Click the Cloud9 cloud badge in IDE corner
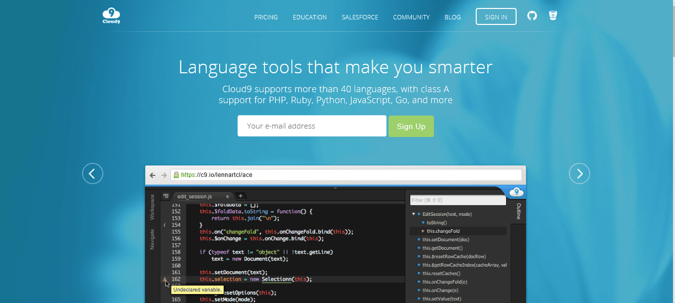 pos(517,192)
